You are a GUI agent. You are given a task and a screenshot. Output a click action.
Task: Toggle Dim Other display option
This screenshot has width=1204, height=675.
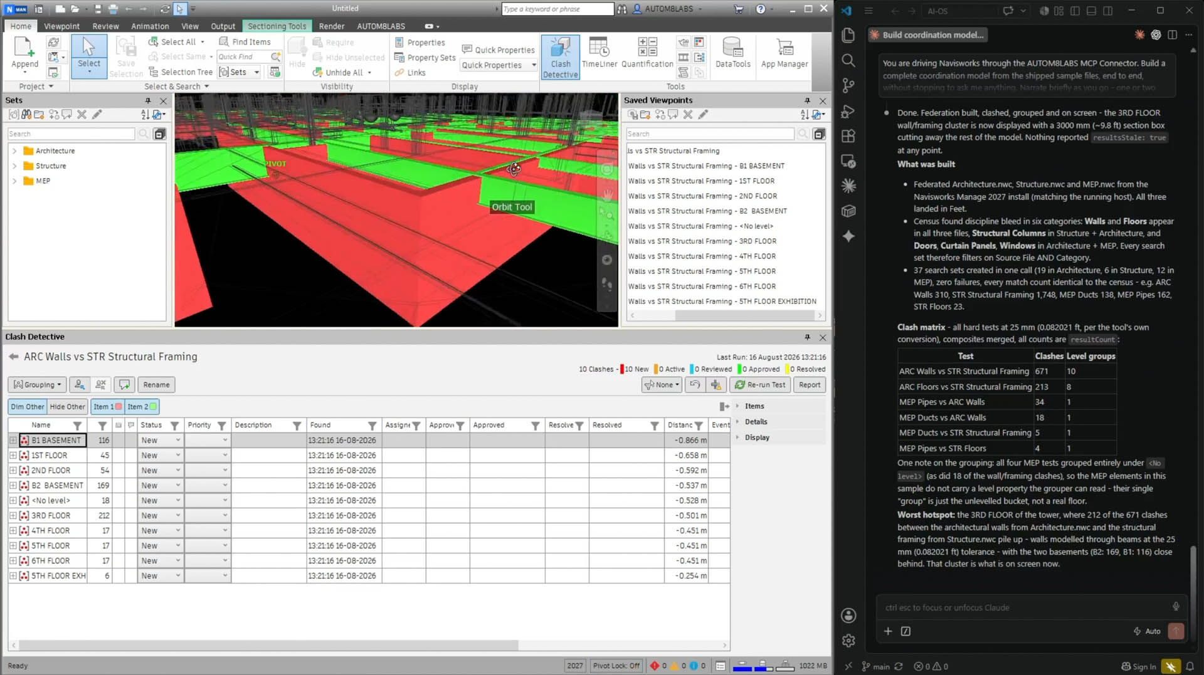[x=27, y=407]
